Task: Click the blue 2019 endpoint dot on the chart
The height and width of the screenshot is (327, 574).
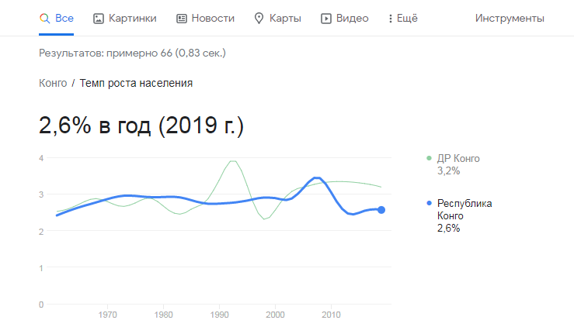Action: [x=381, y=210]
